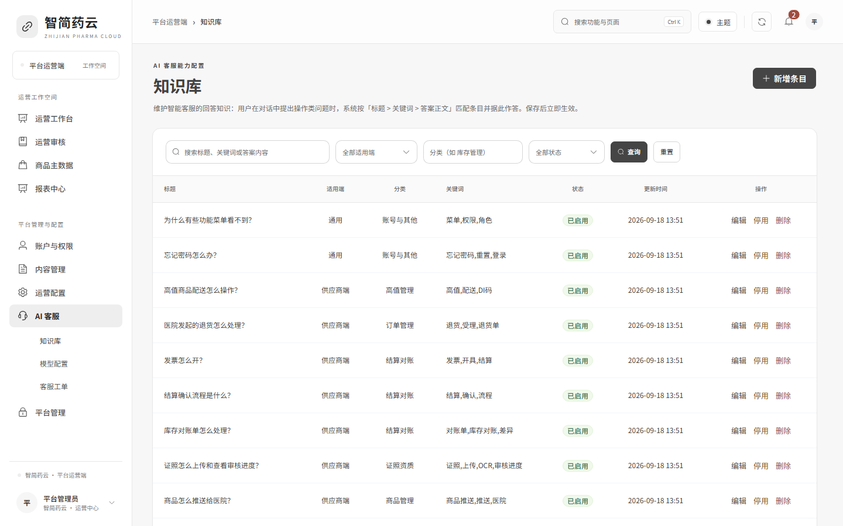
Task: Open the notification bell
Action: (789, 22)
